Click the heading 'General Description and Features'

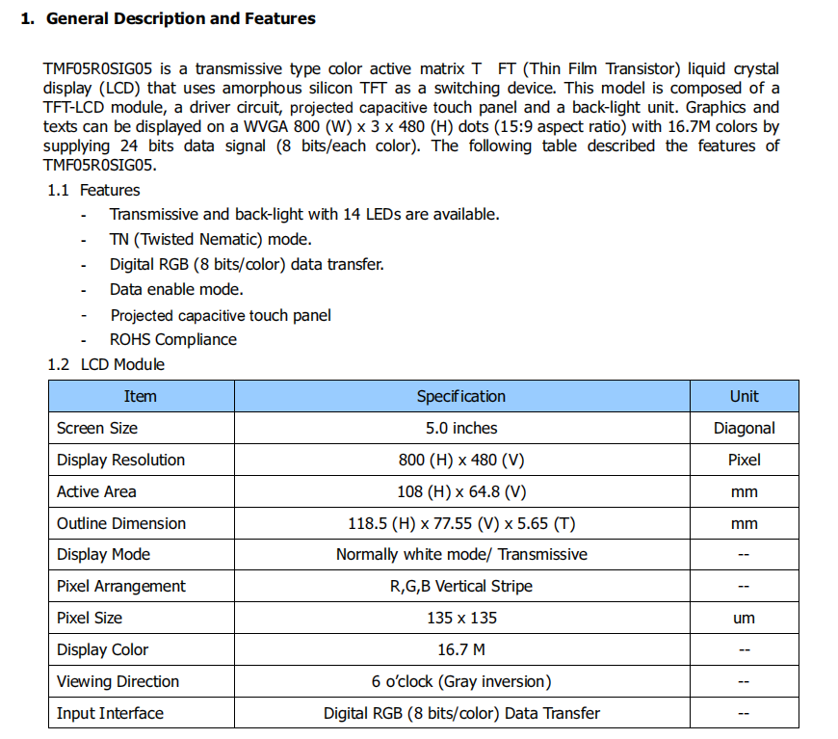(181, 18)
